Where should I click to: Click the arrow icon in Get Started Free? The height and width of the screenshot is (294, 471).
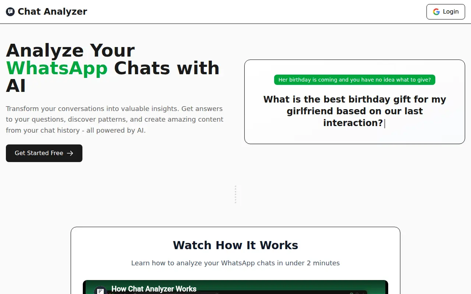pyautogui.click(x=70, y=153)
